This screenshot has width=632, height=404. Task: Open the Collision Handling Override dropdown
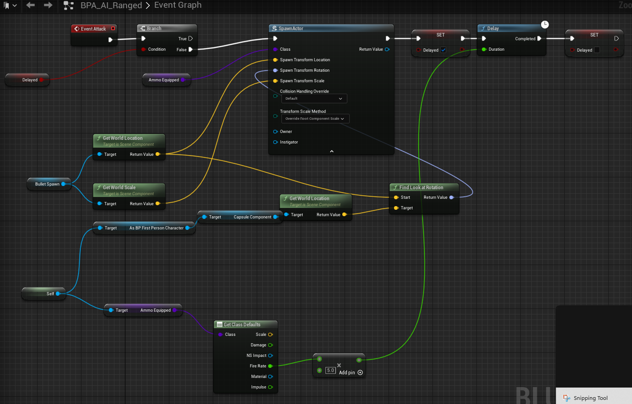point(314,98)
